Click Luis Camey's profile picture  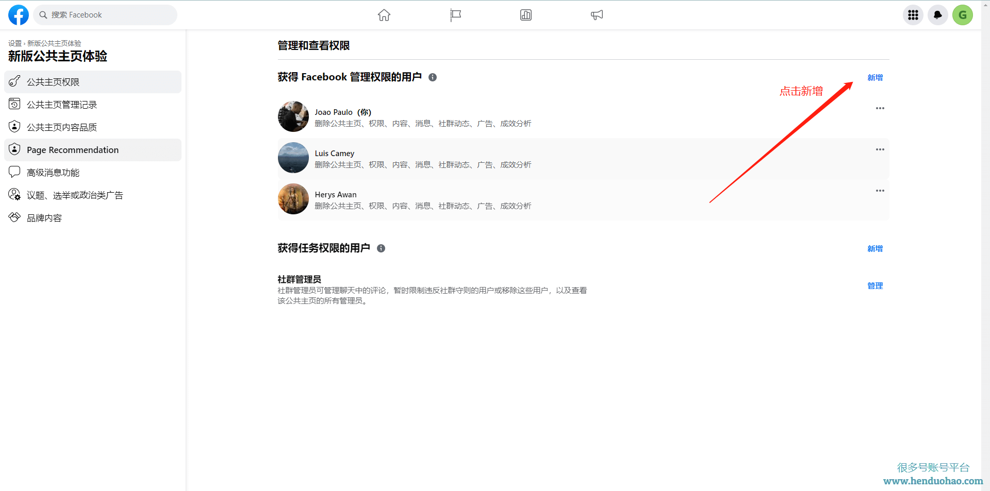[293, 158]
